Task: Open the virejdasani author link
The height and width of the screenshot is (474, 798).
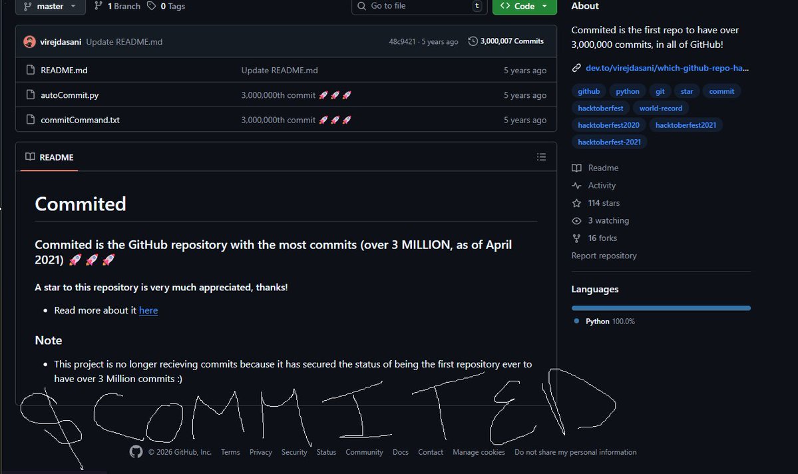Action: tap(61, 42)
